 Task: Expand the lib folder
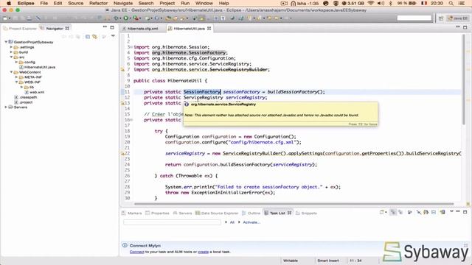pyautogui.click(x=21, y=87)
